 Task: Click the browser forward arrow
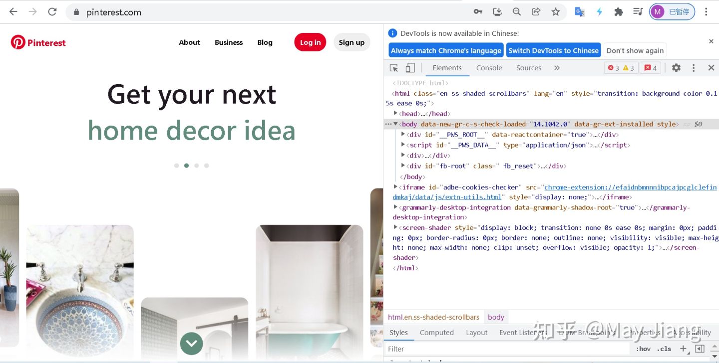point(33,12)
